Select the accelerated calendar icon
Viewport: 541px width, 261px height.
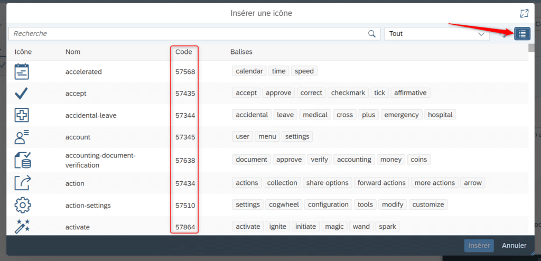[x=22, y=72]
